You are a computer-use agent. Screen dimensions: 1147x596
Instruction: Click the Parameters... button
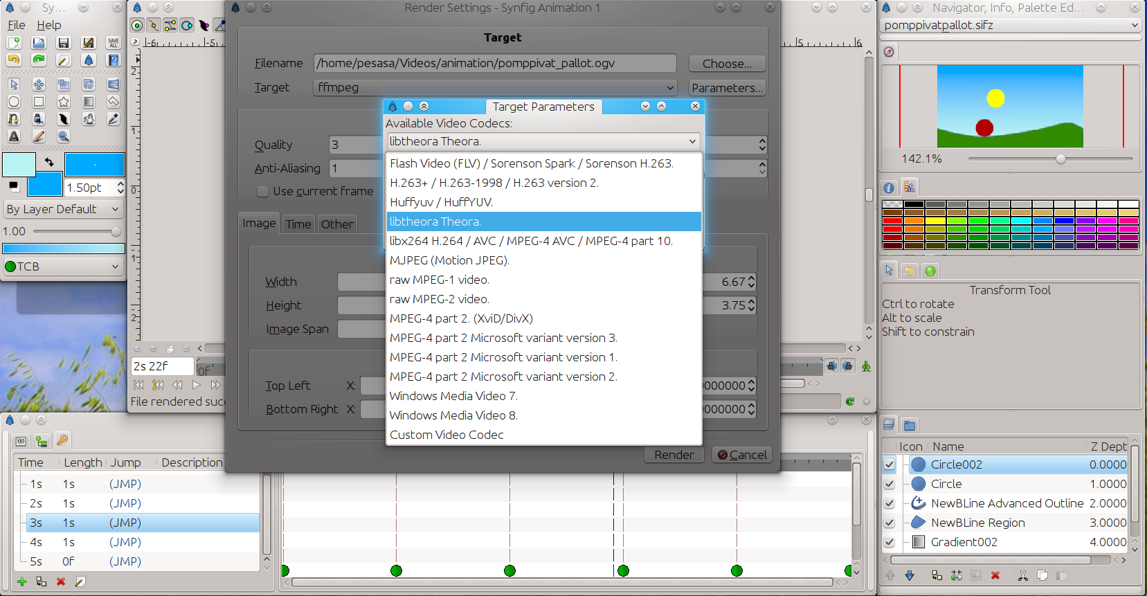(727, 88)
